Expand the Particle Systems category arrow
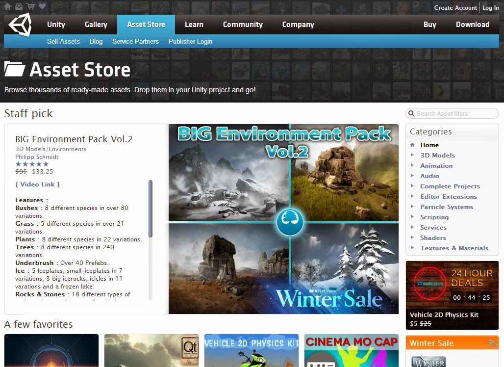 tap(412, 207)
